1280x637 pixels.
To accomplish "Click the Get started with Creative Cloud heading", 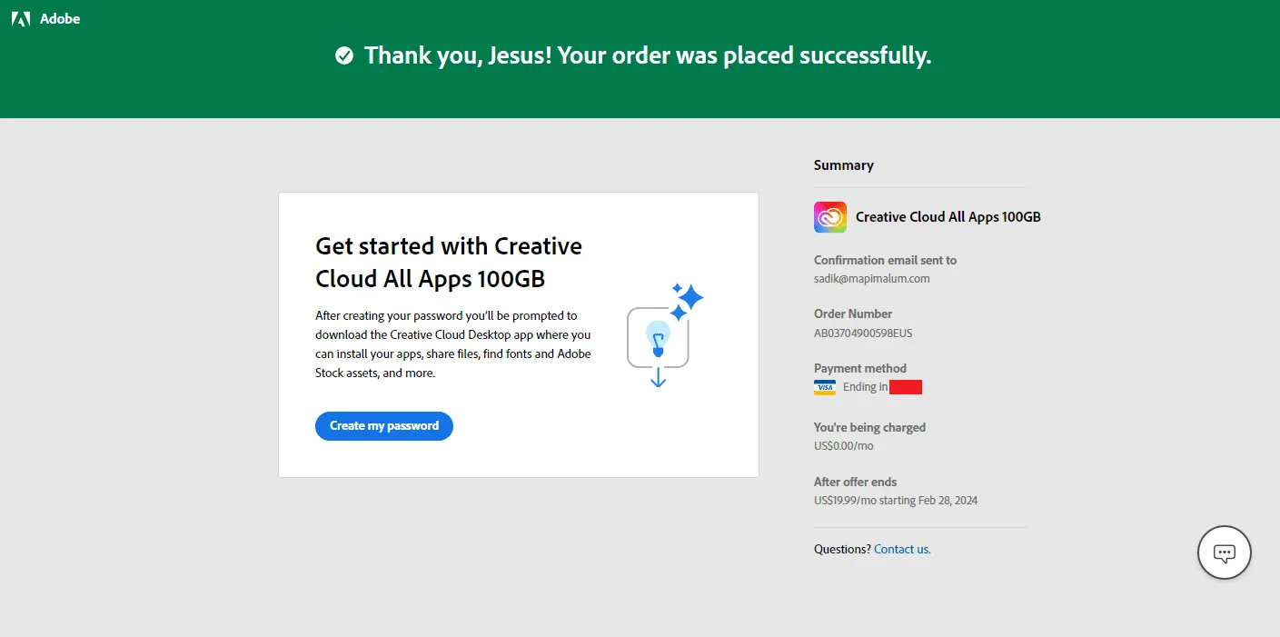I will click(449, 262).
